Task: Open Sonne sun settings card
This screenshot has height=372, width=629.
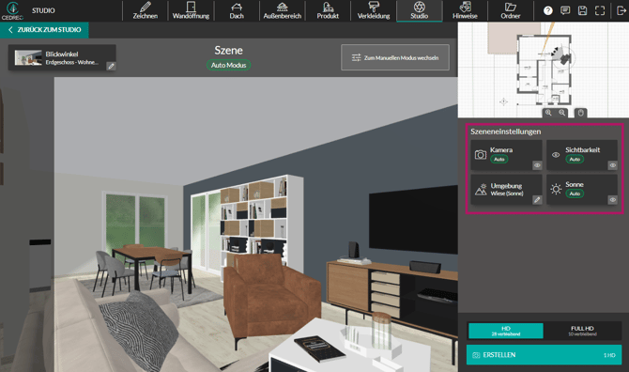Action: pyautogui.click(x=582, y=190)
